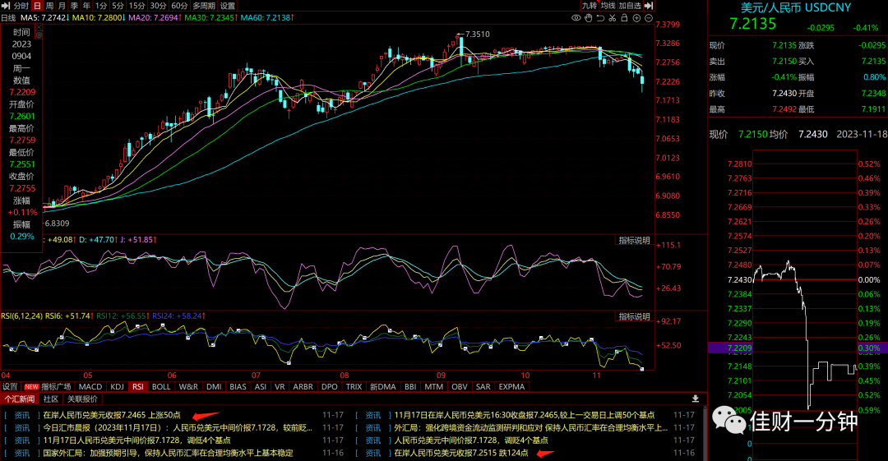Open indicator bar 设置 settings
This screenshot has width=888, height=461.
[10, 387]
